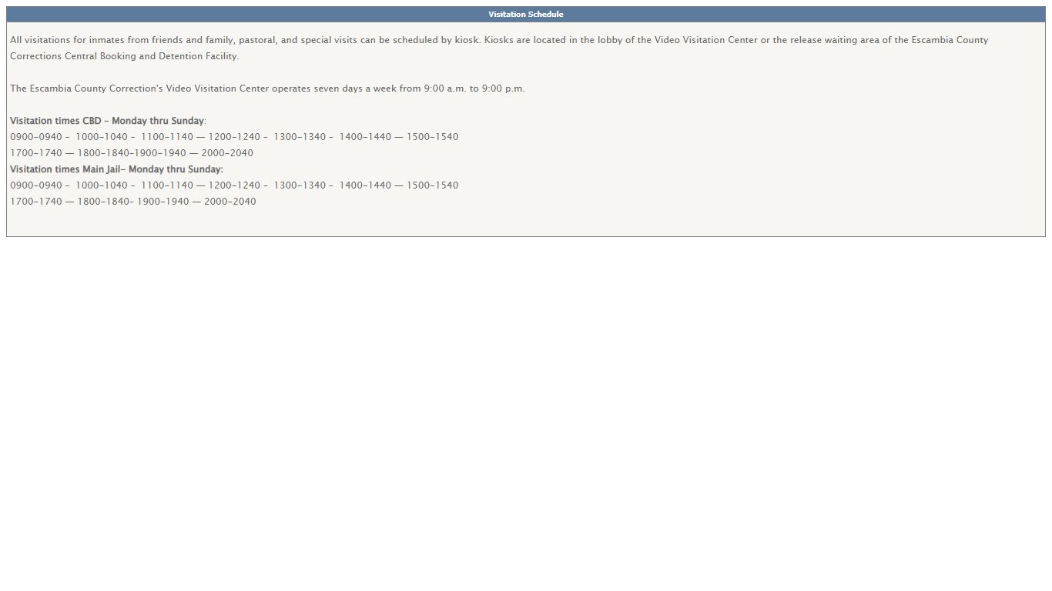Choose the 2000–2040 slot under Main Jail times

click(x=230, y=202)
